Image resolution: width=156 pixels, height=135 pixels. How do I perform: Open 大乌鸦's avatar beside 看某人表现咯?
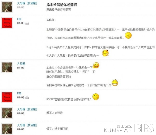pyautogui.click(x=7, y=113)
